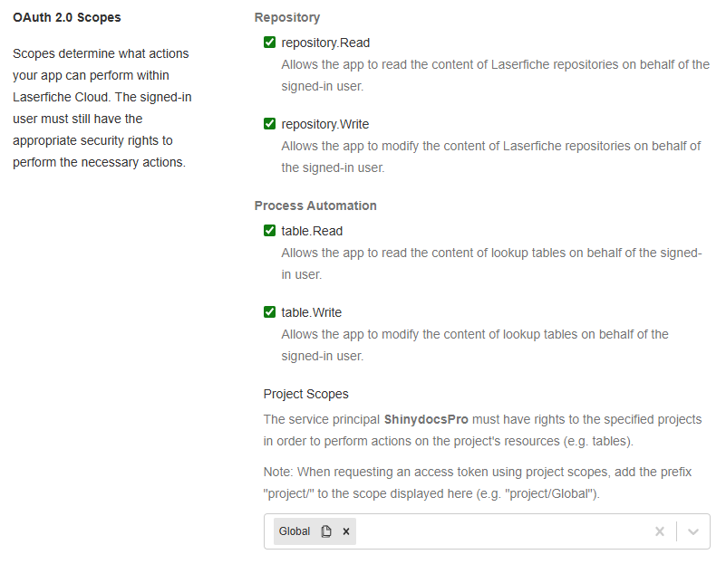
Task: Click the Repository section heading
Action: pos(286,17)
